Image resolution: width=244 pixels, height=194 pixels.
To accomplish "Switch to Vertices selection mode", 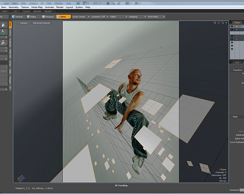I will 17,17.
